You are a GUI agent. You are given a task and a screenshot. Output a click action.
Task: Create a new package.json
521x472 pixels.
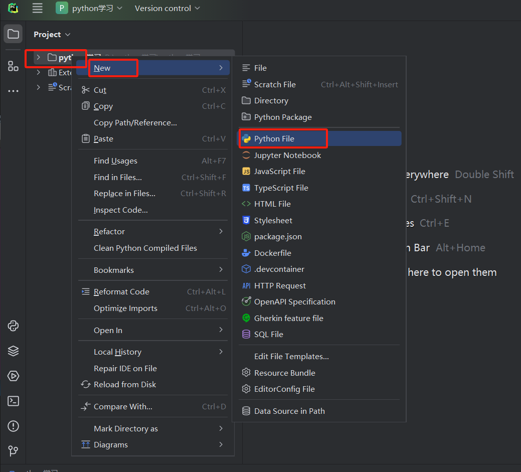click(x=319, y=236)
